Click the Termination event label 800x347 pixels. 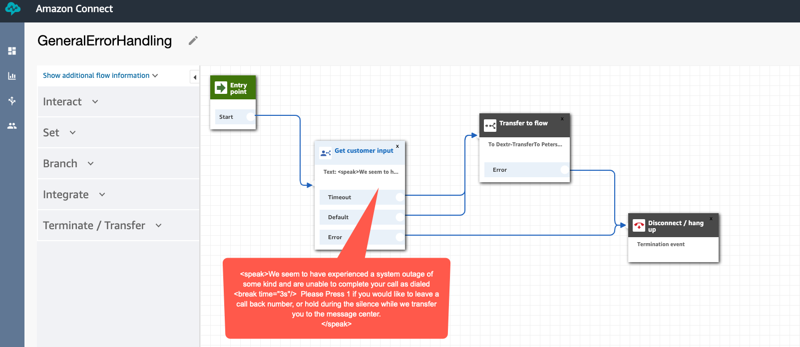coord(661,244)
